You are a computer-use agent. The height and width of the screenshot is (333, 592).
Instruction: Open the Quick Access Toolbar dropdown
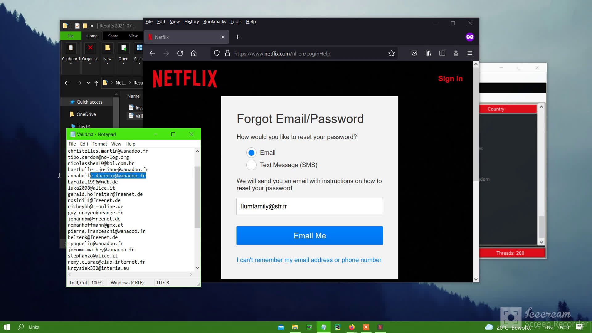pos(92,26)
